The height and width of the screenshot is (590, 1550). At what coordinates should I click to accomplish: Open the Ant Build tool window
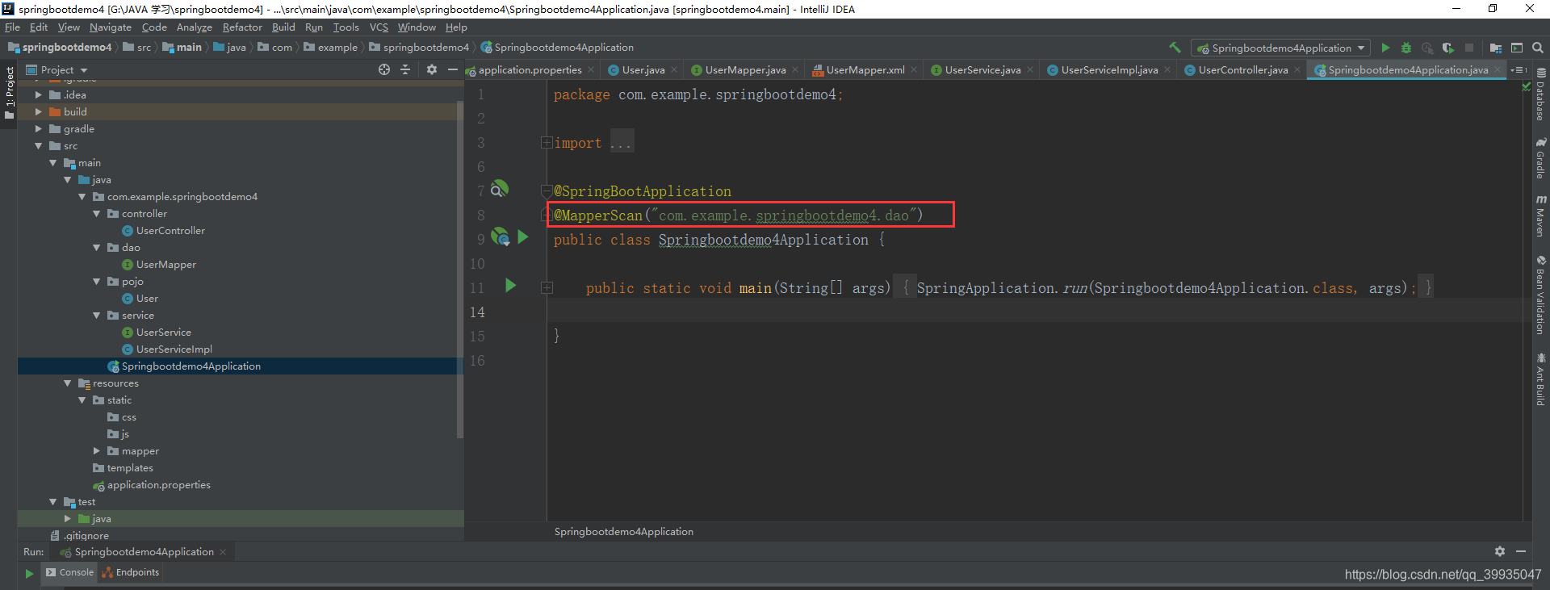[1541, 379]
